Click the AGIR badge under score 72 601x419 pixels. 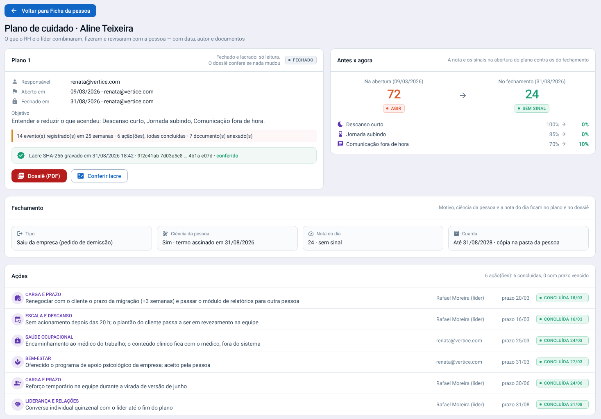394,108
